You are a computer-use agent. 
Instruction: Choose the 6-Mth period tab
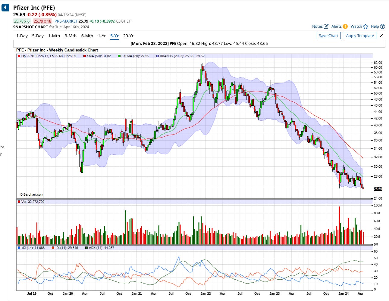[87, 36]
